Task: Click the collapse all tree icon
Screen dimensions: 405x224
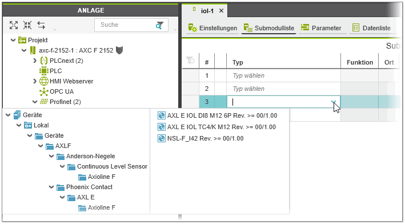Action: coord(27,25)
